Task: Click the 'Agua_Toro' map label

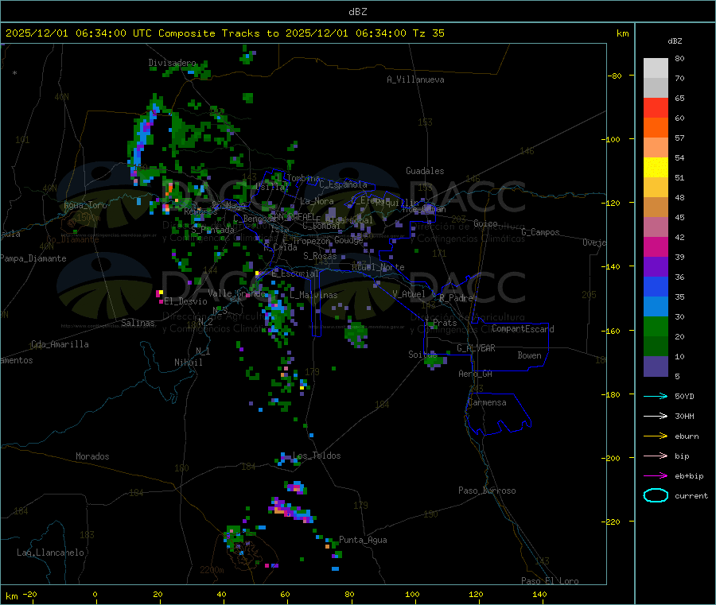Action: (85, 205)
